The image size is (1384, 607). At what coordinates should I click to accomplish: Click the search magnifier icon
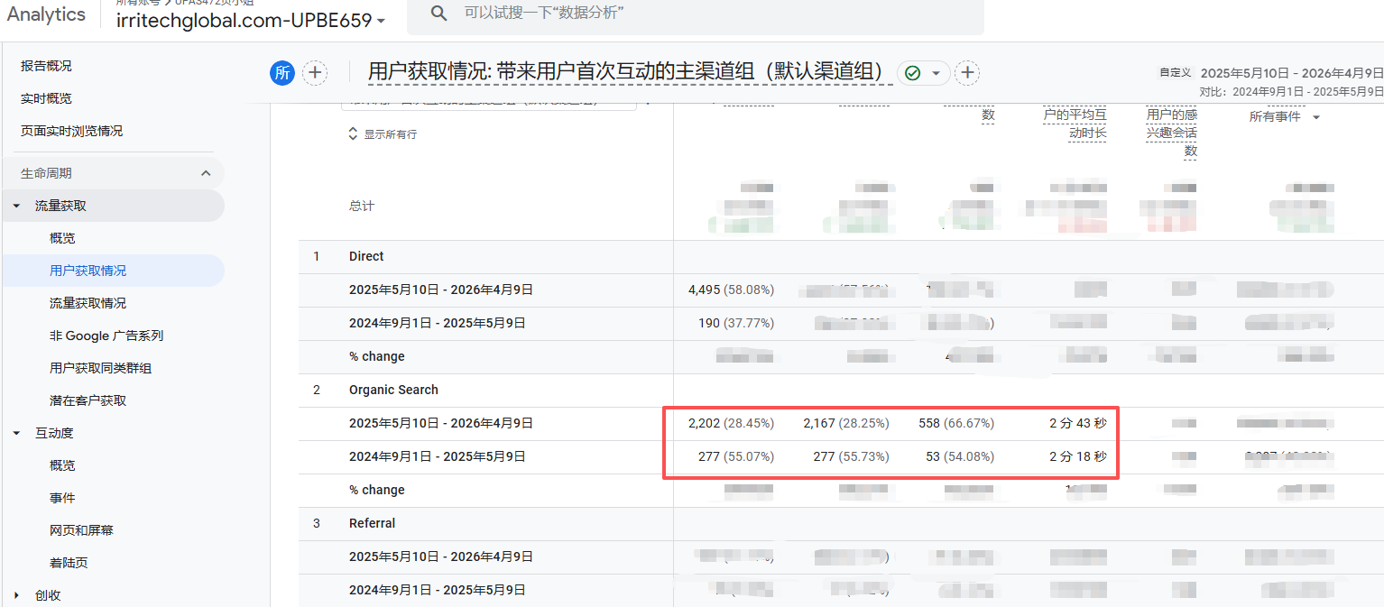pyautogui.click(x=438, y=13)
